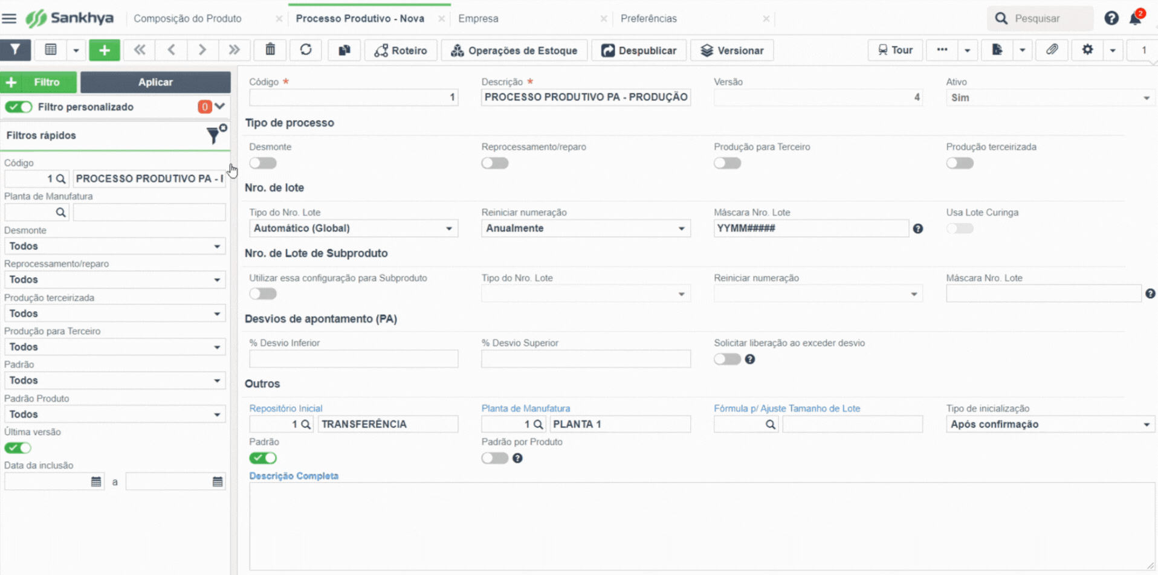
Task: Open Produção terceirizada filter dropdown
Action: click(x=115, y=313)
